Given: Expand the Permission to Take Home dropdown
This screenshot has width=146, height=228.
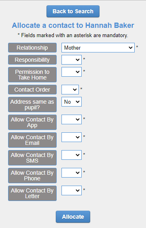Looking at the screenshot, I should click(72, 72).
